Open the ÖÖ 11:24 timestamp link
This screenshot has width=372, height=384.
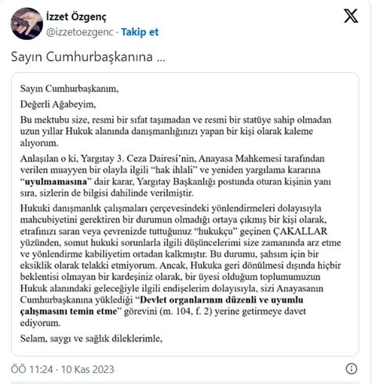tap(32, 369)
